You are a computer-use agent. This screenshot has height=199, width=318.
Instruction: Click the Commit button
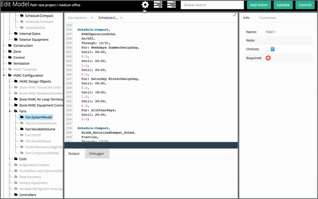[305, 5]
